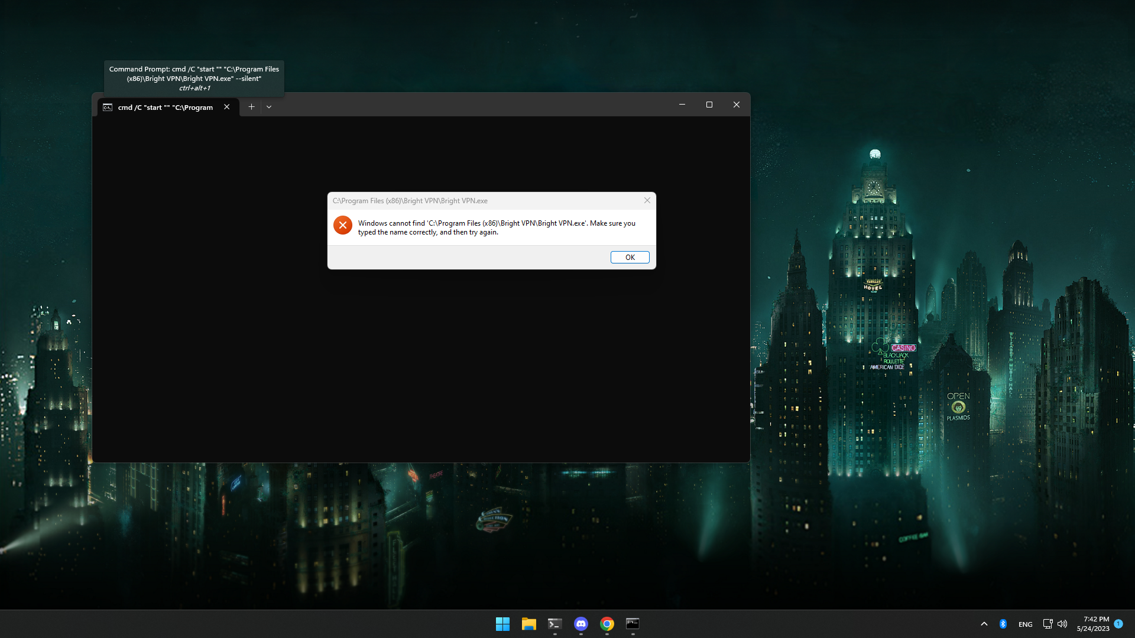
Task: Open Discord from the taskbar
Action: click(581, 624)
